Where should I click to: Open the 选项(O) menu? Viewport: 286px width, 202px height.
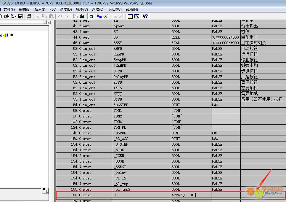[98, 9]
